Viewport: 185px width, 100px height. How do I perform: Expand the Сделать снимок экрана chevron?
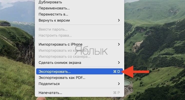[x=119, y=62]
